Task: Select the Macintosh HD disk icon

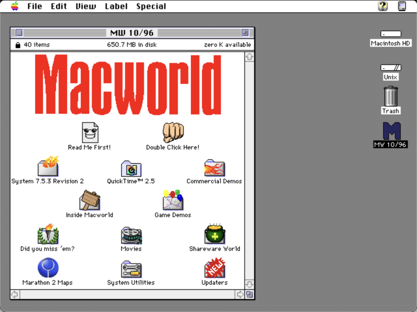Action: [x=391, y=34]
